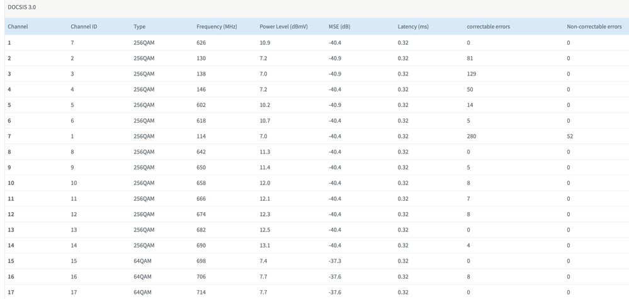Click the 52 non-correctable errors value
The image size is (629, 299).
(x=570, y=136)
